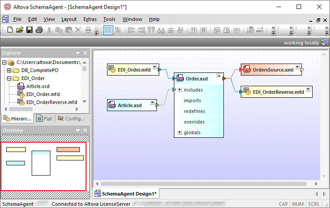Switch to the Hierarchical tab

pos(17,119)
